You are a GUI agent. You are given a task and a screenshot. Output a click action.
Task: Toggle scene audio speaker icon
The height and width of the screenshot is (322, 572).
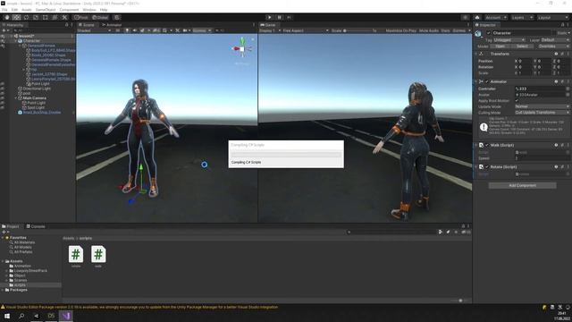click(135, 30)
